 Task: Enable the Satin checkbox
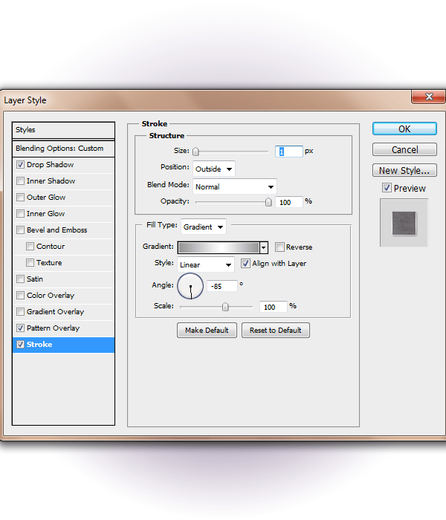[21, 279]
